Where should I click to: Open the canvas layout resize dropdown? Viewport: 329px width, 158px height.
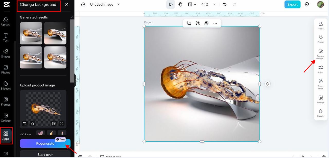pyautogui.click(x=192, y=4)
